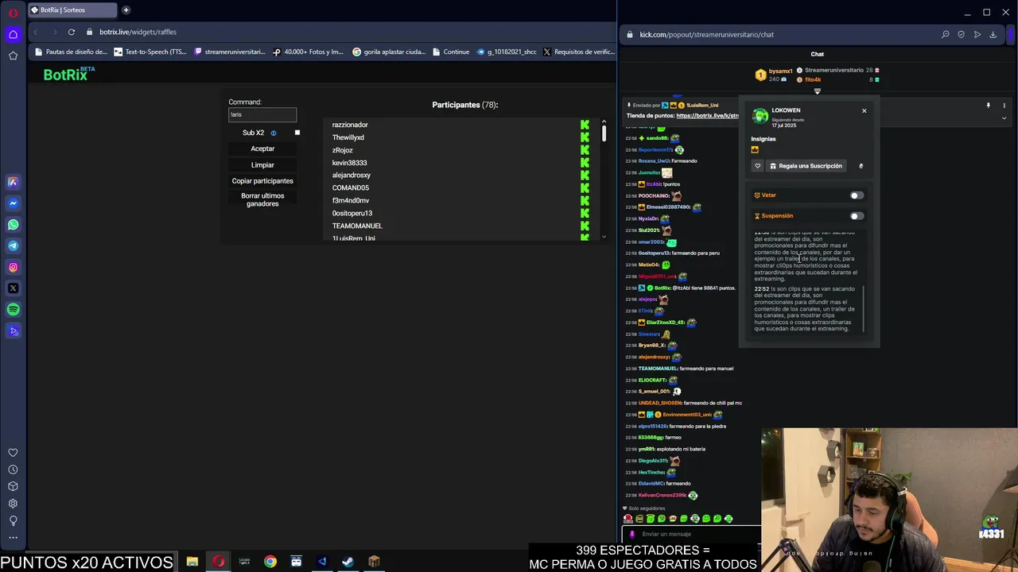Open Messenger in Opera sidebar
Viewport: 1018px width, 572px height.
[13, 203]
